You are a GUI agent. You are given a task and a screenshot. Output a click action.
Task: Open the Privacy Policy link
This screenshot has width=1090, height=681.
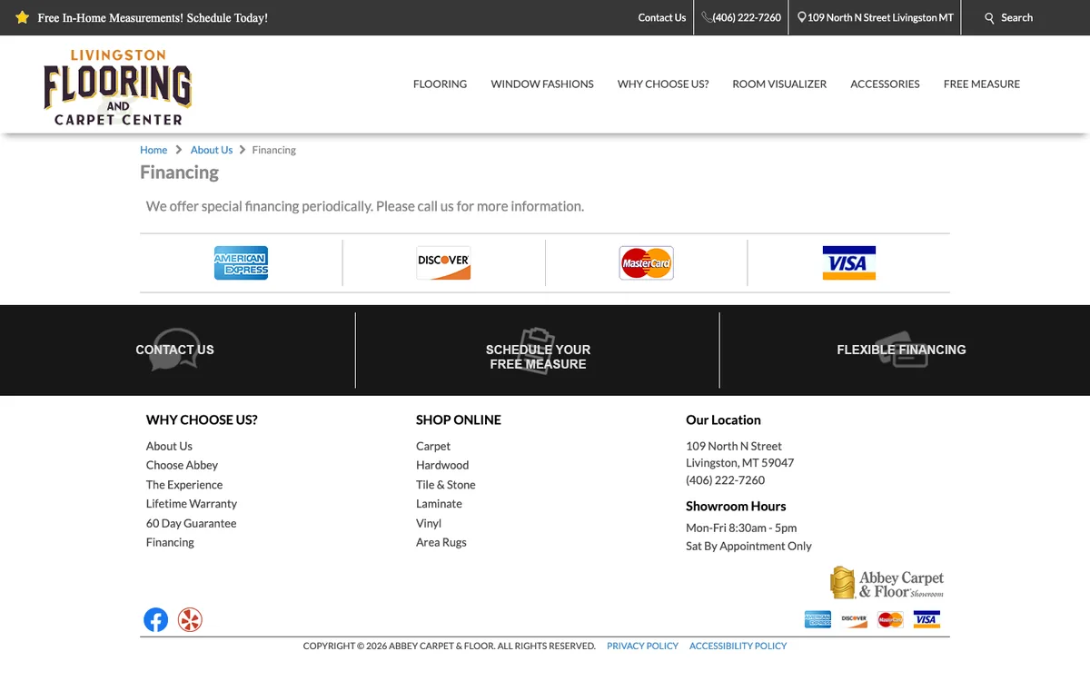[642, 646]
